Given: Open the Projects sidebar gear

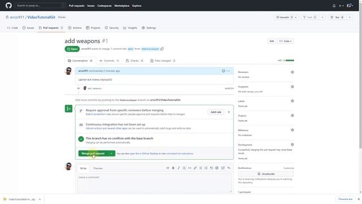Looking at the screenshot, I should (292, 116).
